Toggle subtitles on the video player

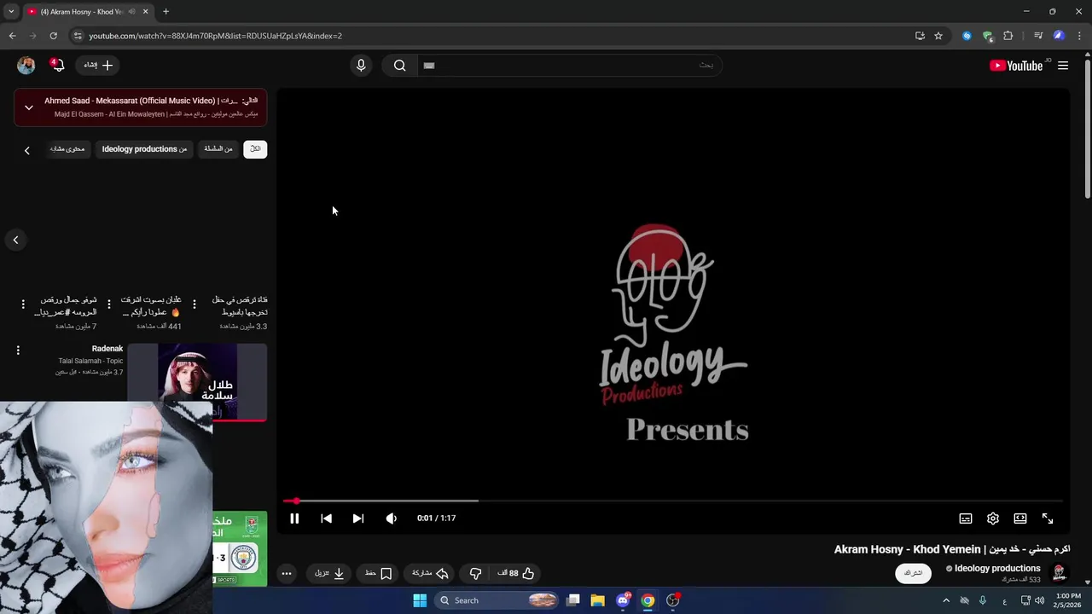click(x=966, y=518)
